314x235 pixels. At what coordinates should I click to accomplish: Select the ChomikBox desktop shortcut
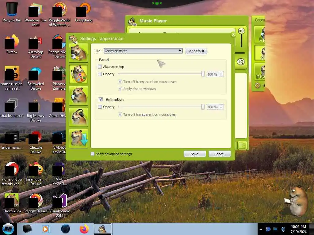pyautogui.click(x=12, y=203)
